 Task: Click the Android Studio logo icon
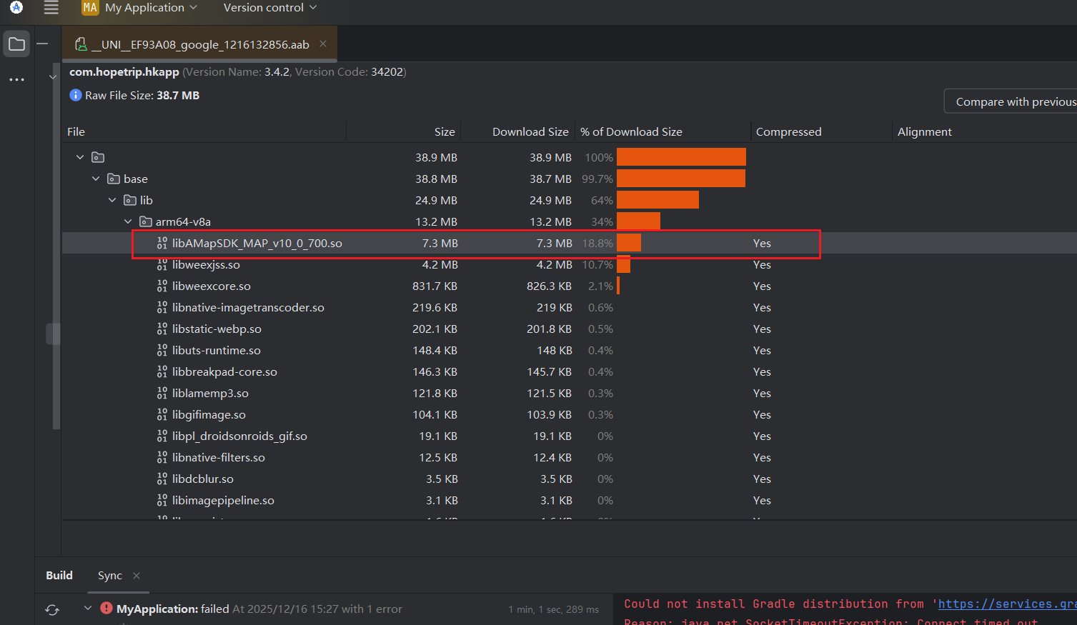pos(16,7)
